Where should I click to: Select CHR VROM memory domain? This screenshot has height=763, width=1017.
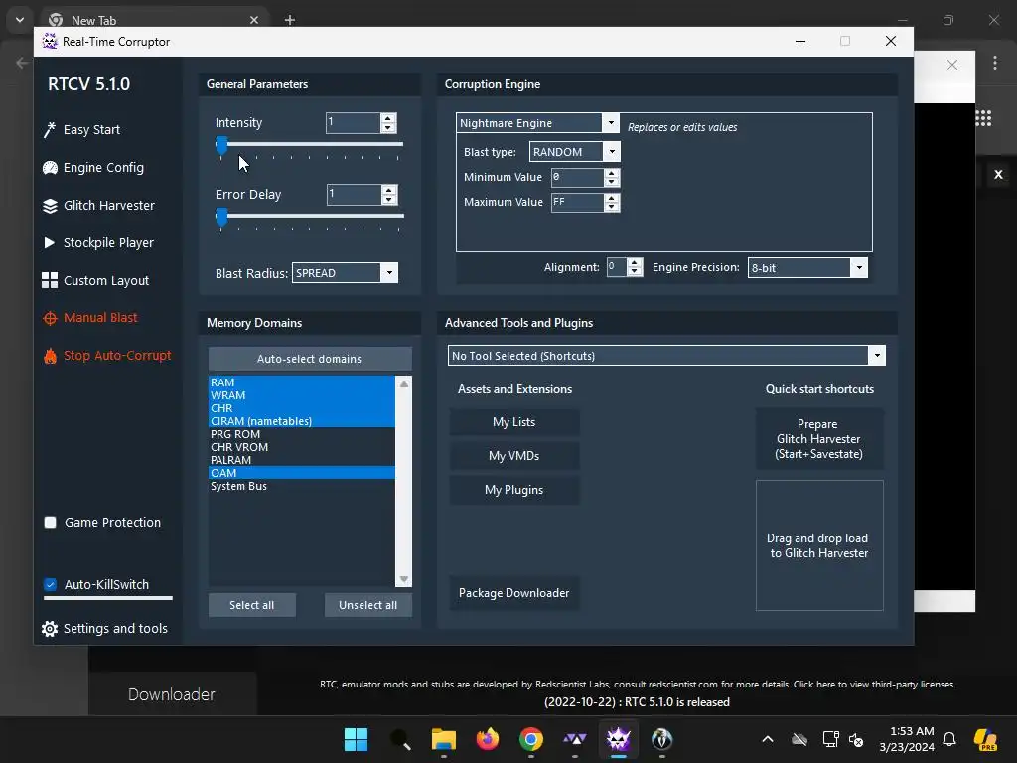click(x=302, y=448)
